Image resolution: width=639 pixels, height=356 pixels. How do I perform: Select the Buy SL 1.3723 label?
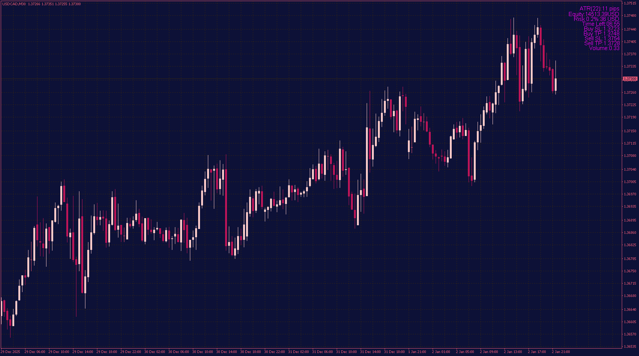tap(602, 29)
